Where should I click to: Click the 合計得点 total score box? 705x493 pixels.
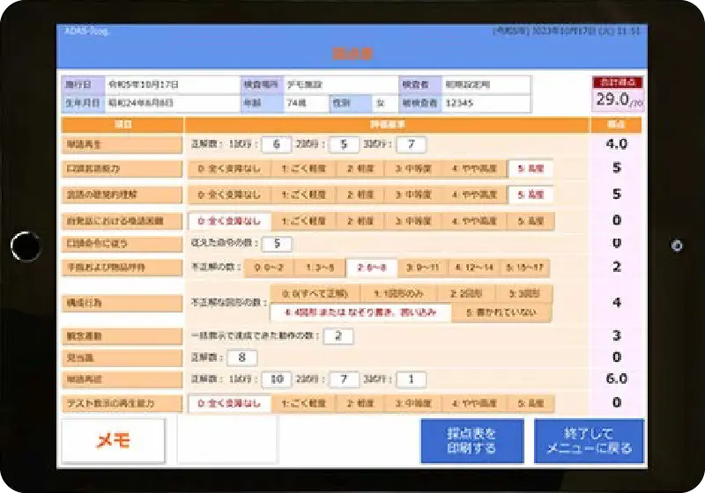[x=618, y=95]
